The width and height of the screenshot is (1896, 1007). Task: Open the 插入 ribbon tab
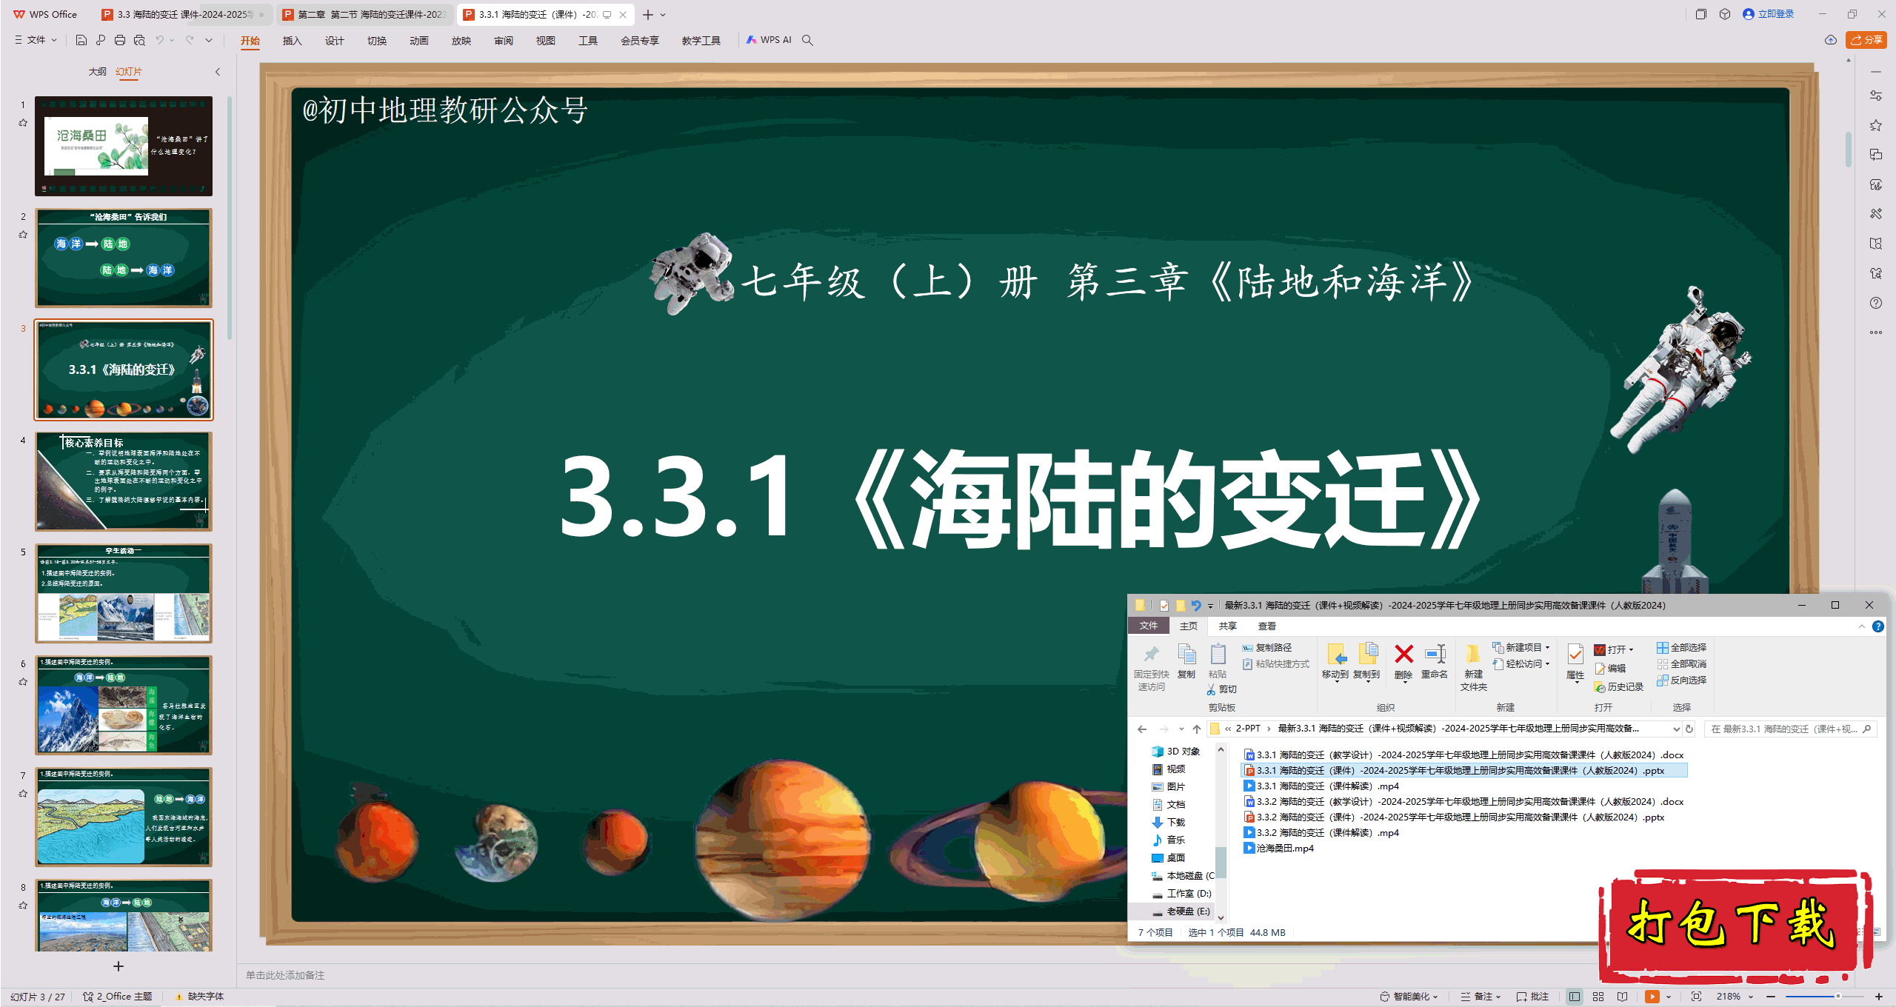tap(293, 41)
